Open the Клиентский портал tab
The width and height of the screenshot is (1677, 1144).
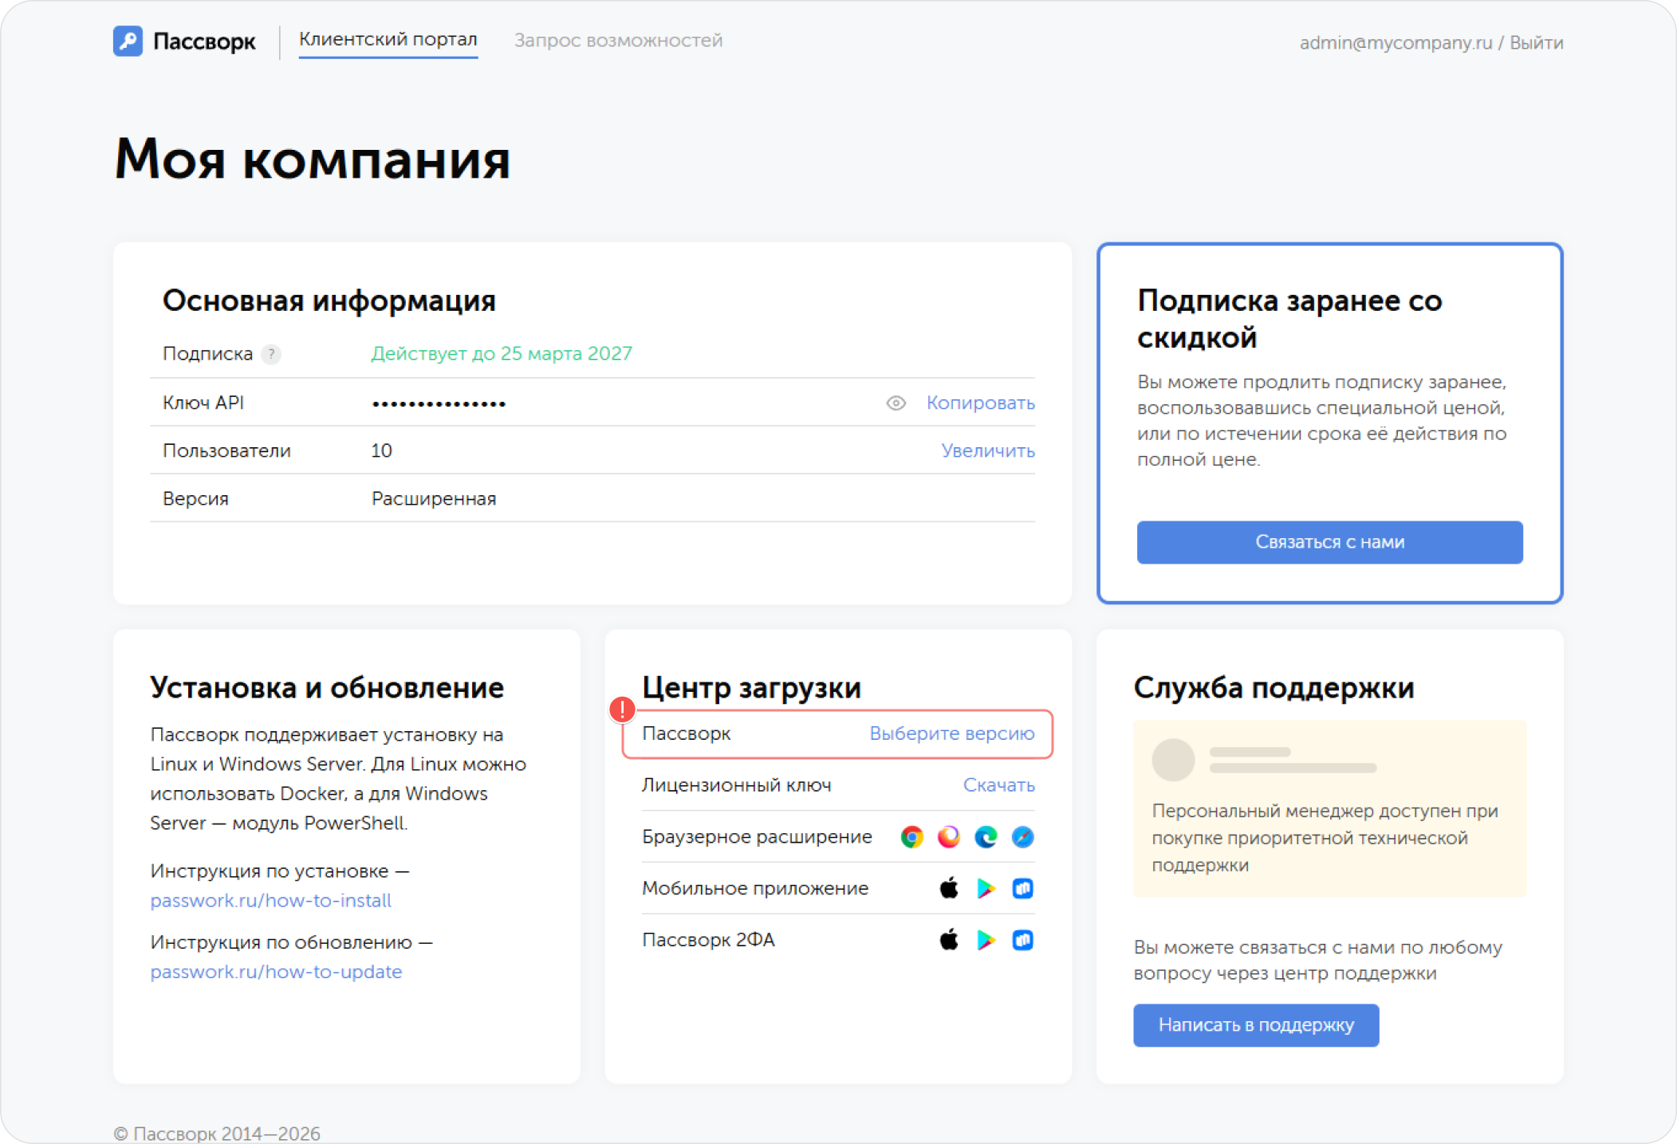pyautogui.click(x=388, y=38)
